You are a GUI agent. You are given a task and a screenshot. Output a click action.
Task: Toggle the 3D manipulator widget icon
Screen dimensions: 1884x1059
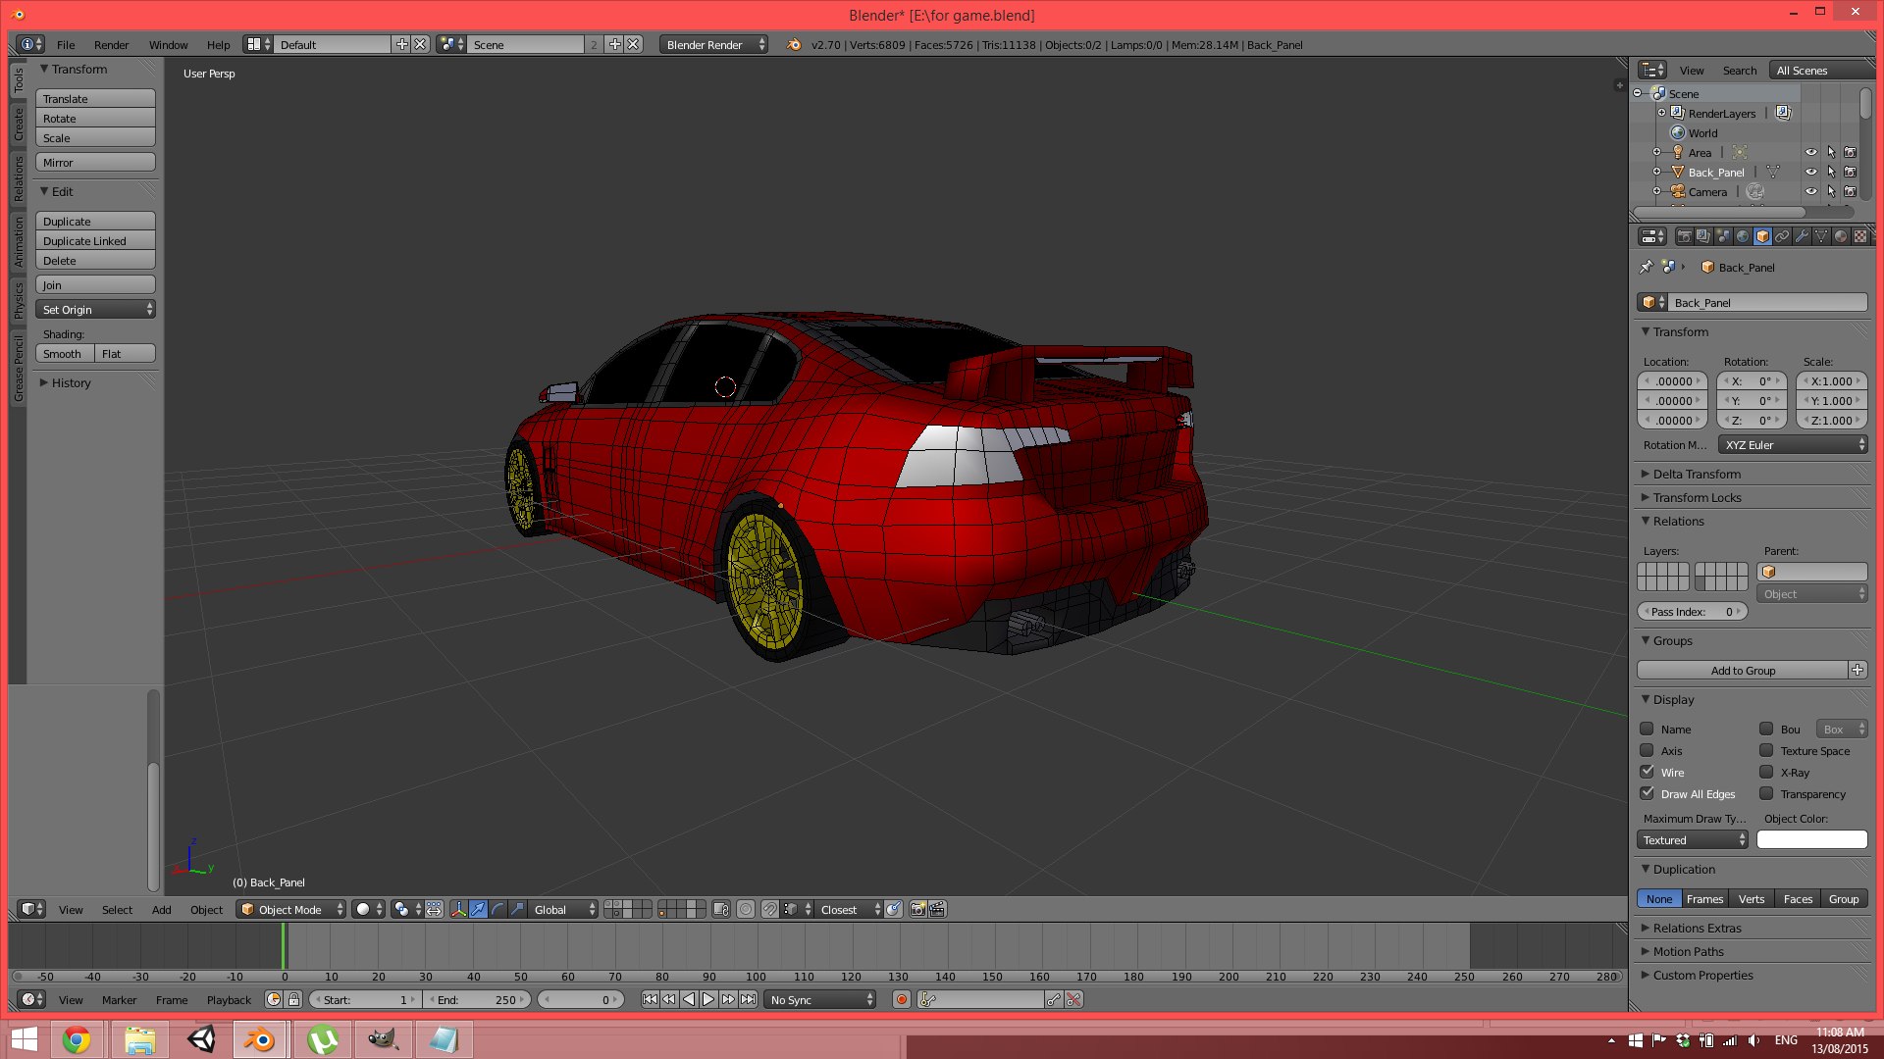(458, 910)
